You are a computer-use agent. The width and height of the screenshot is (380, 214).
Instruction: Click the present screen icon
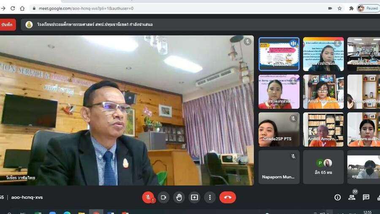[x=194, y=197]
